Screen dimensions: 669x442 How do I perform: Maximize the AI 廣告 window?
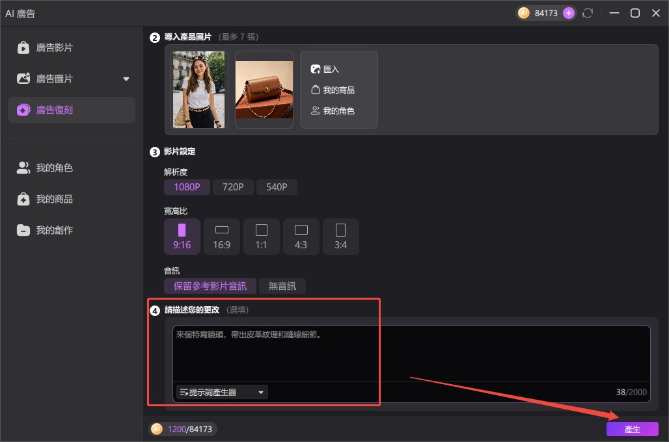coord(635,13)
